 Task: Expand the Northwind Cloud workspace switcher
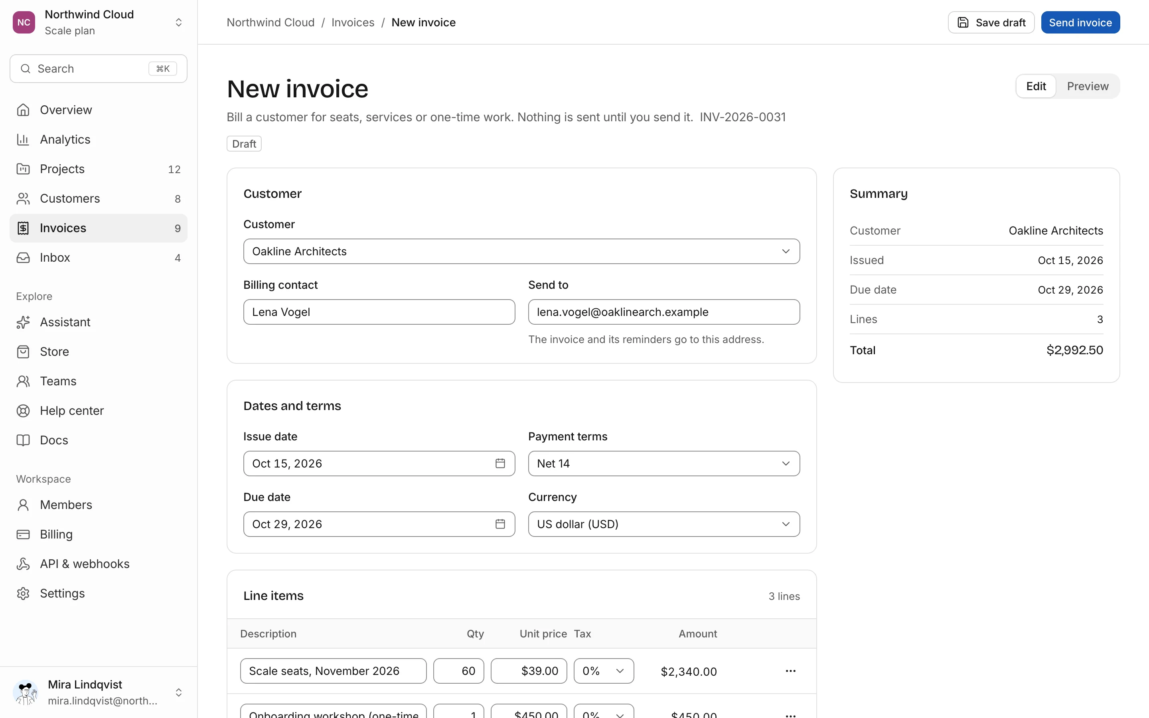tap(178, 22)
